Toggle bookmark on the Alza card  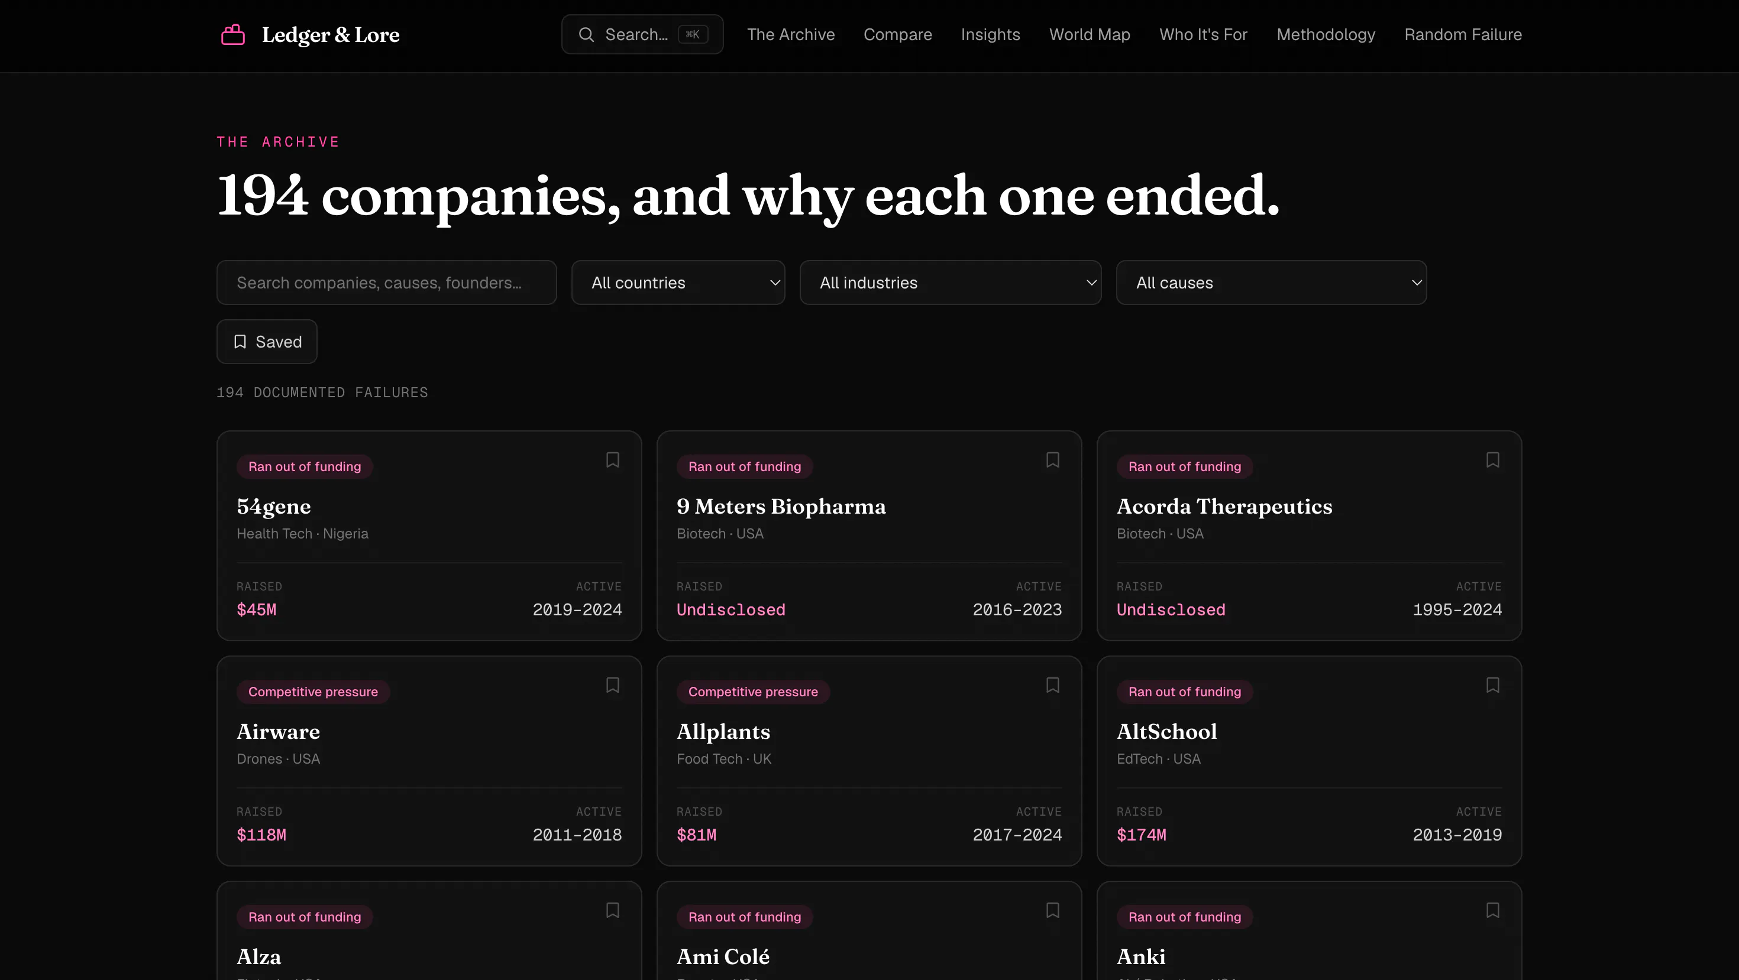click(612, 910)
